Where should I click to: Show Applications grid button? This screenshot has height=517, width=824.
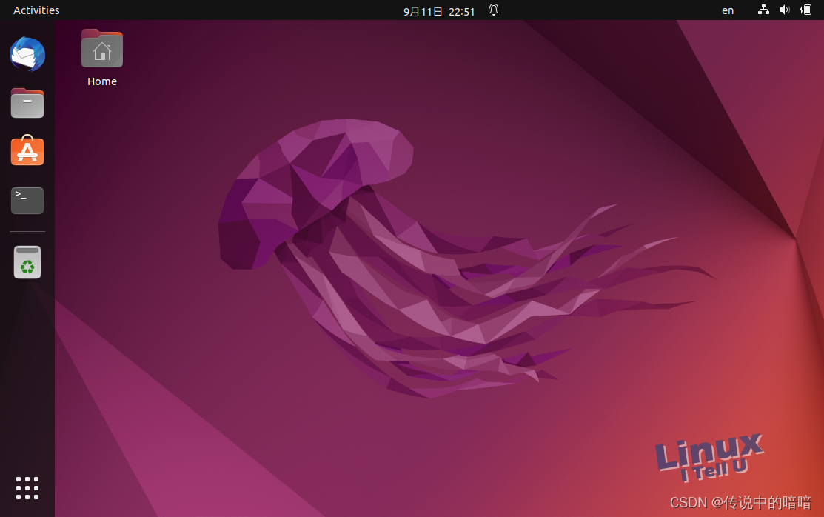click(27, 488)
